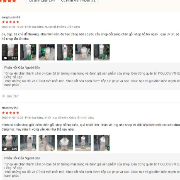Click the star rating of hthanhthy951's review
Viewport: 180px width, 180px height.
[x=10, y=113]
